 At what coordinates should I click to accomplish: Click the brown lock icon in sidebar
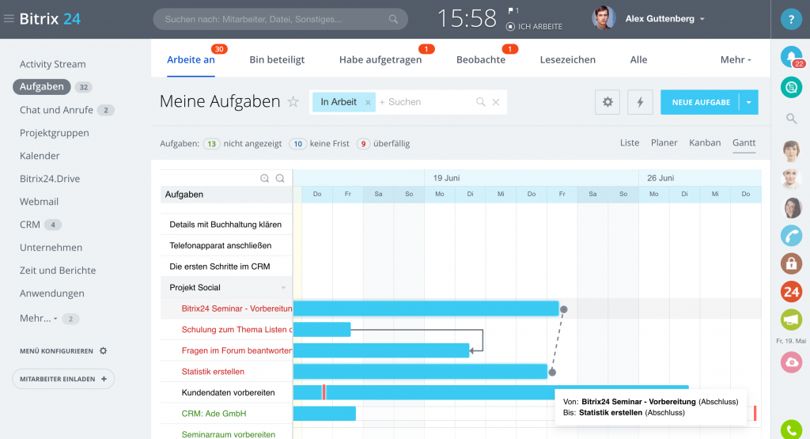[791, 263]
